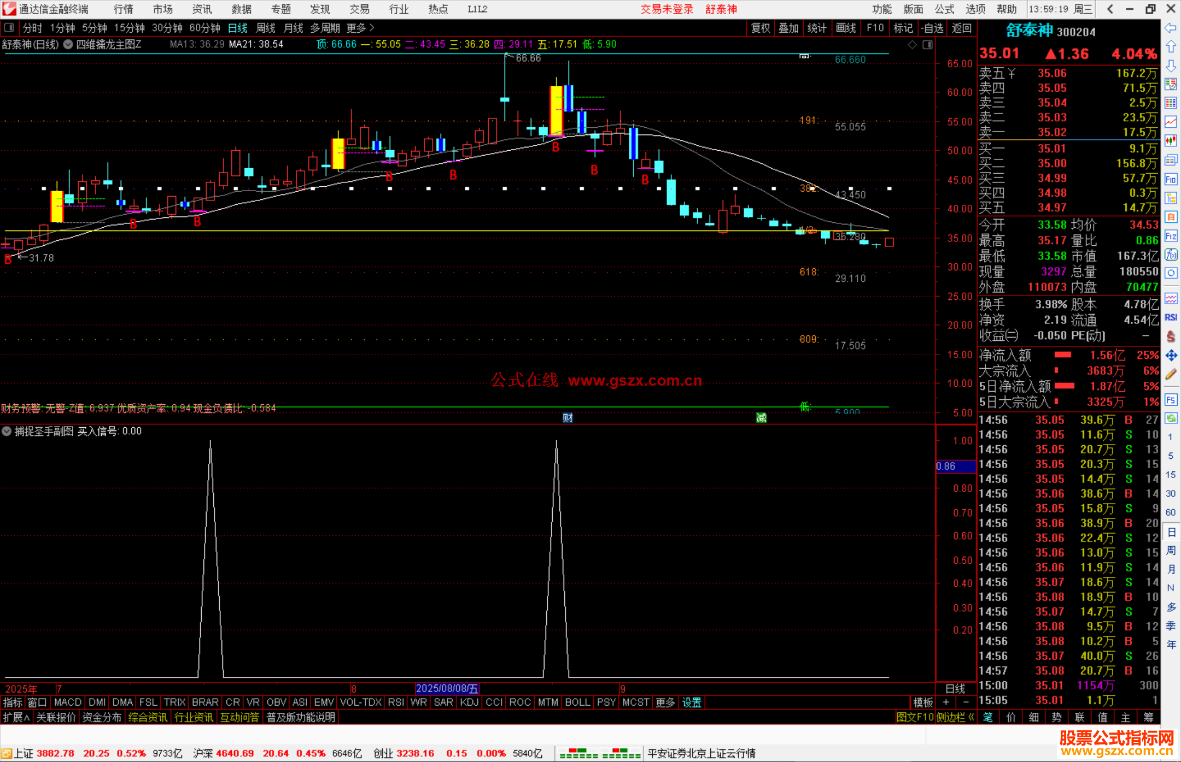Click the 设置 button in indicator bar
Screen dimensions: 1181x762
pyautogui.click(x=692, y=702)
